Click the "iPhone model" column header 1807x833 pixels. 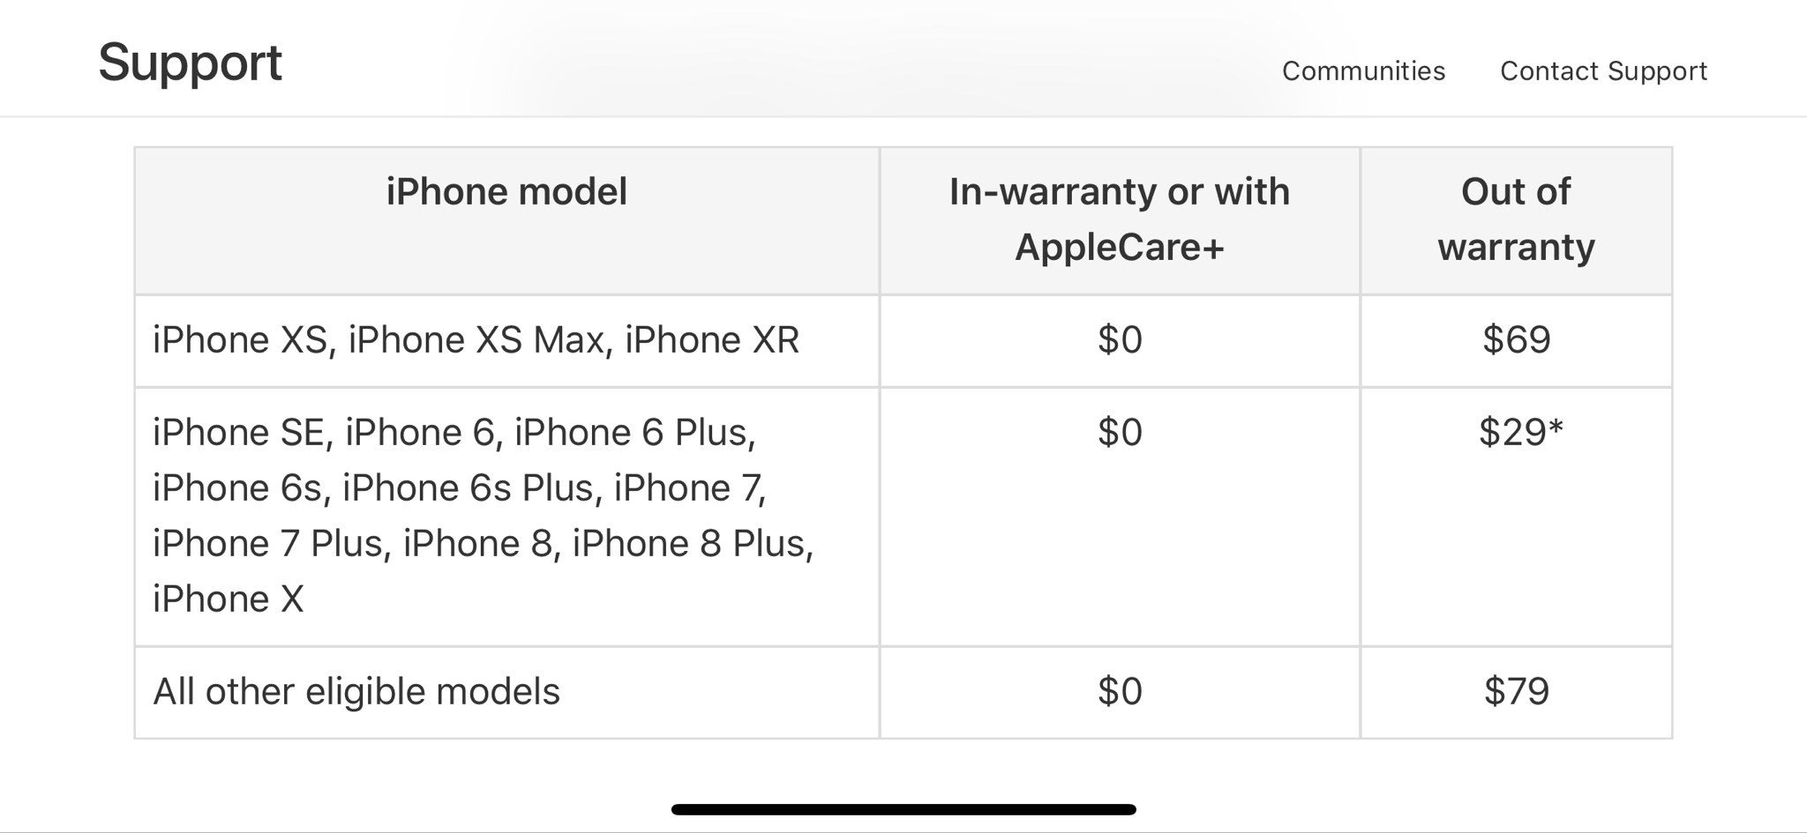(506, 192)
